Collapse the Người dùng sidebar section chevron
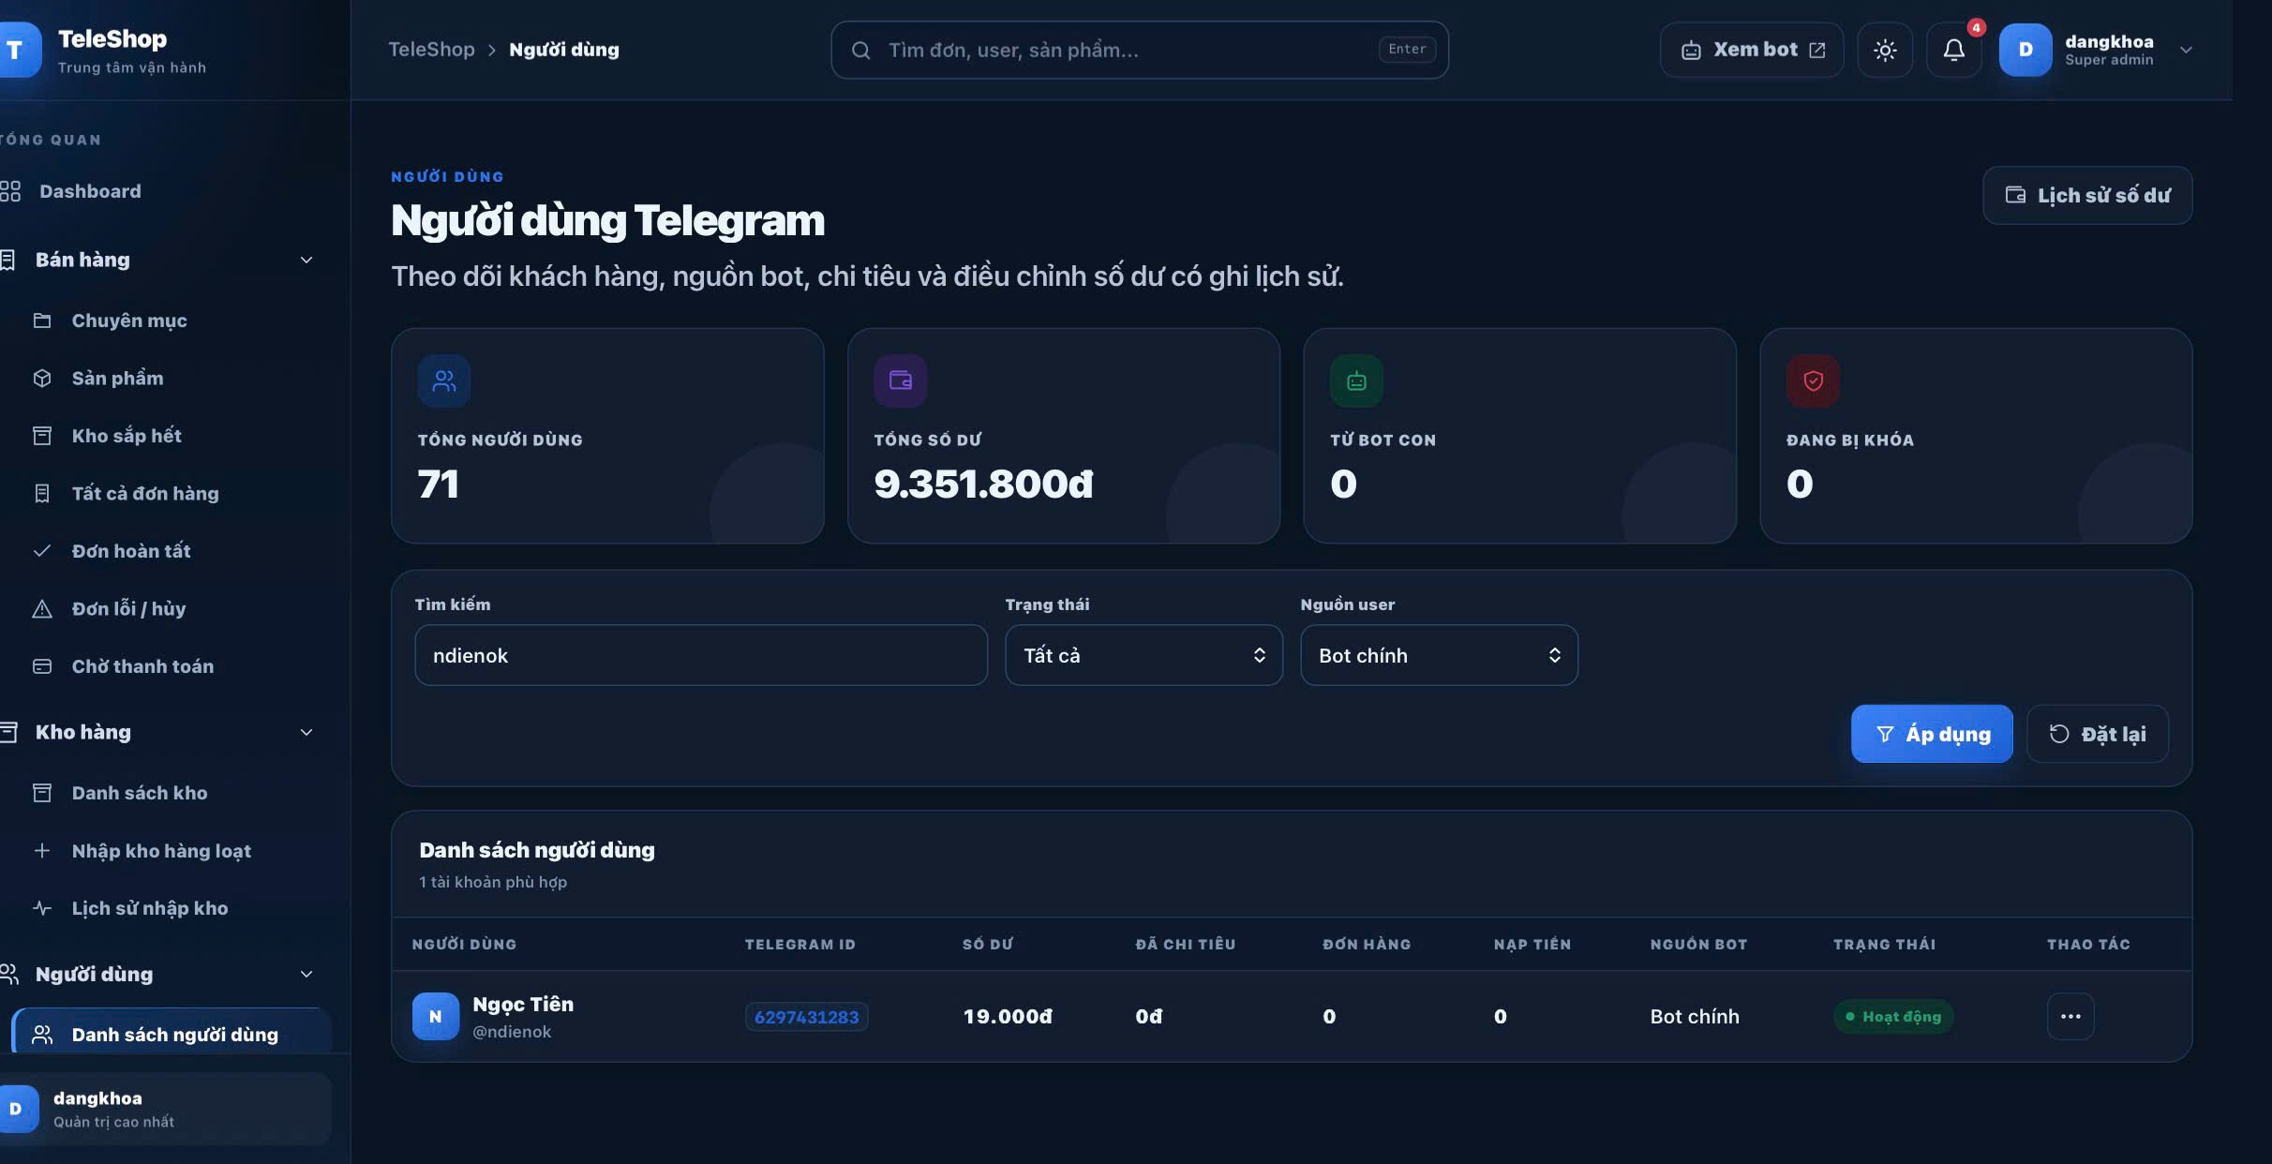The image size is (2272, 1164). pyautogui.click(x=306, y=974)
